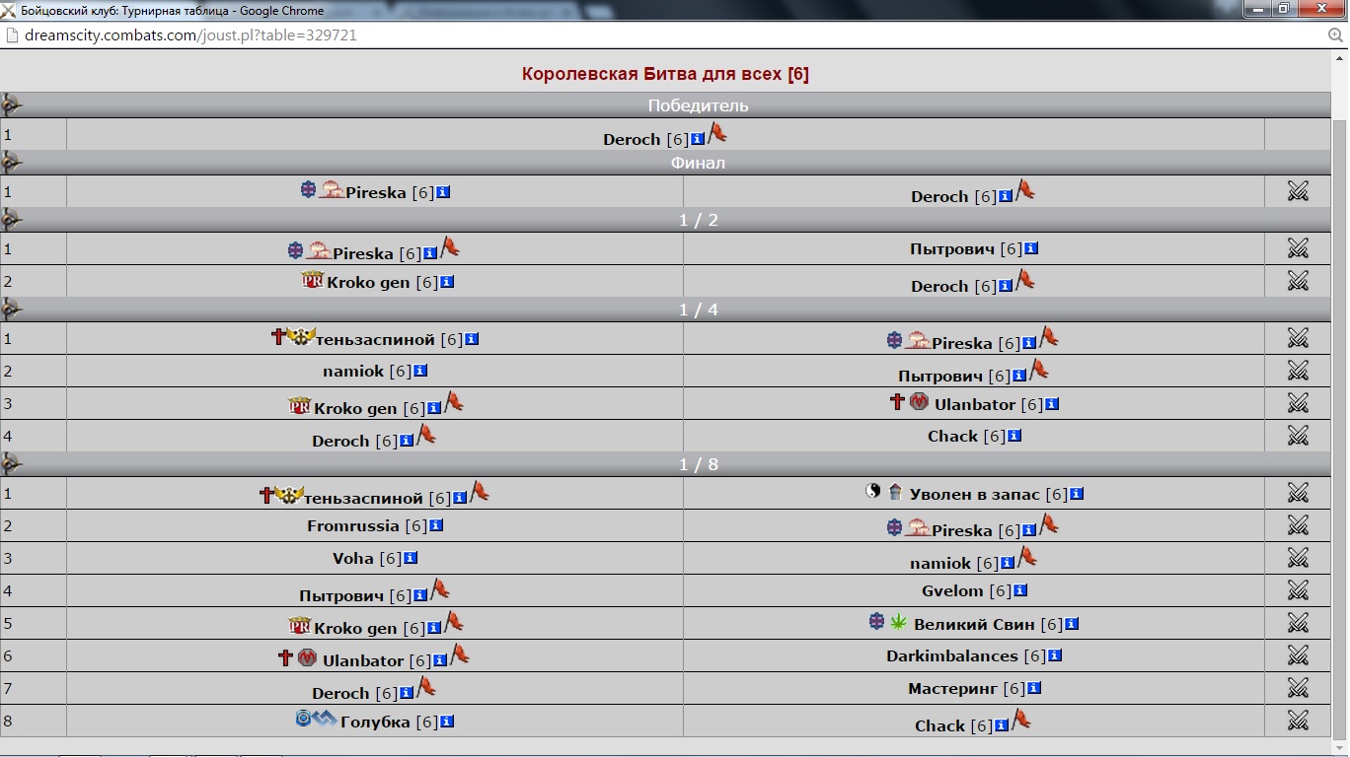The width and height of the screenshot is (1350, 757).
Task: Click the info icon next to Мастеринг
Action: click(1034, 688)
